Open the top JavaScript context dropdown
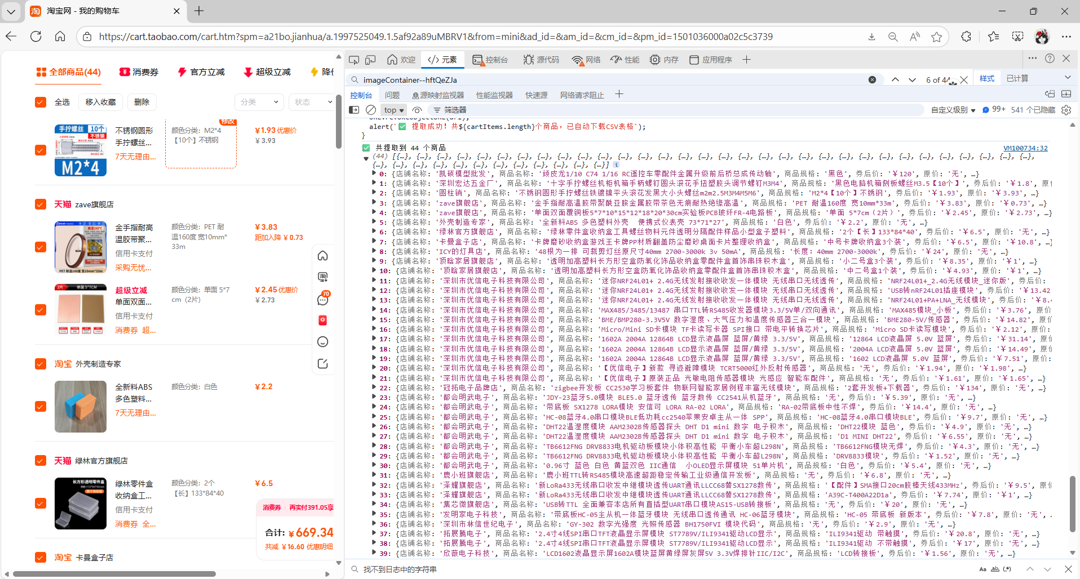The width and height of the screenshot is (1080, 579). pyautogui.click(x=394, y=110)
